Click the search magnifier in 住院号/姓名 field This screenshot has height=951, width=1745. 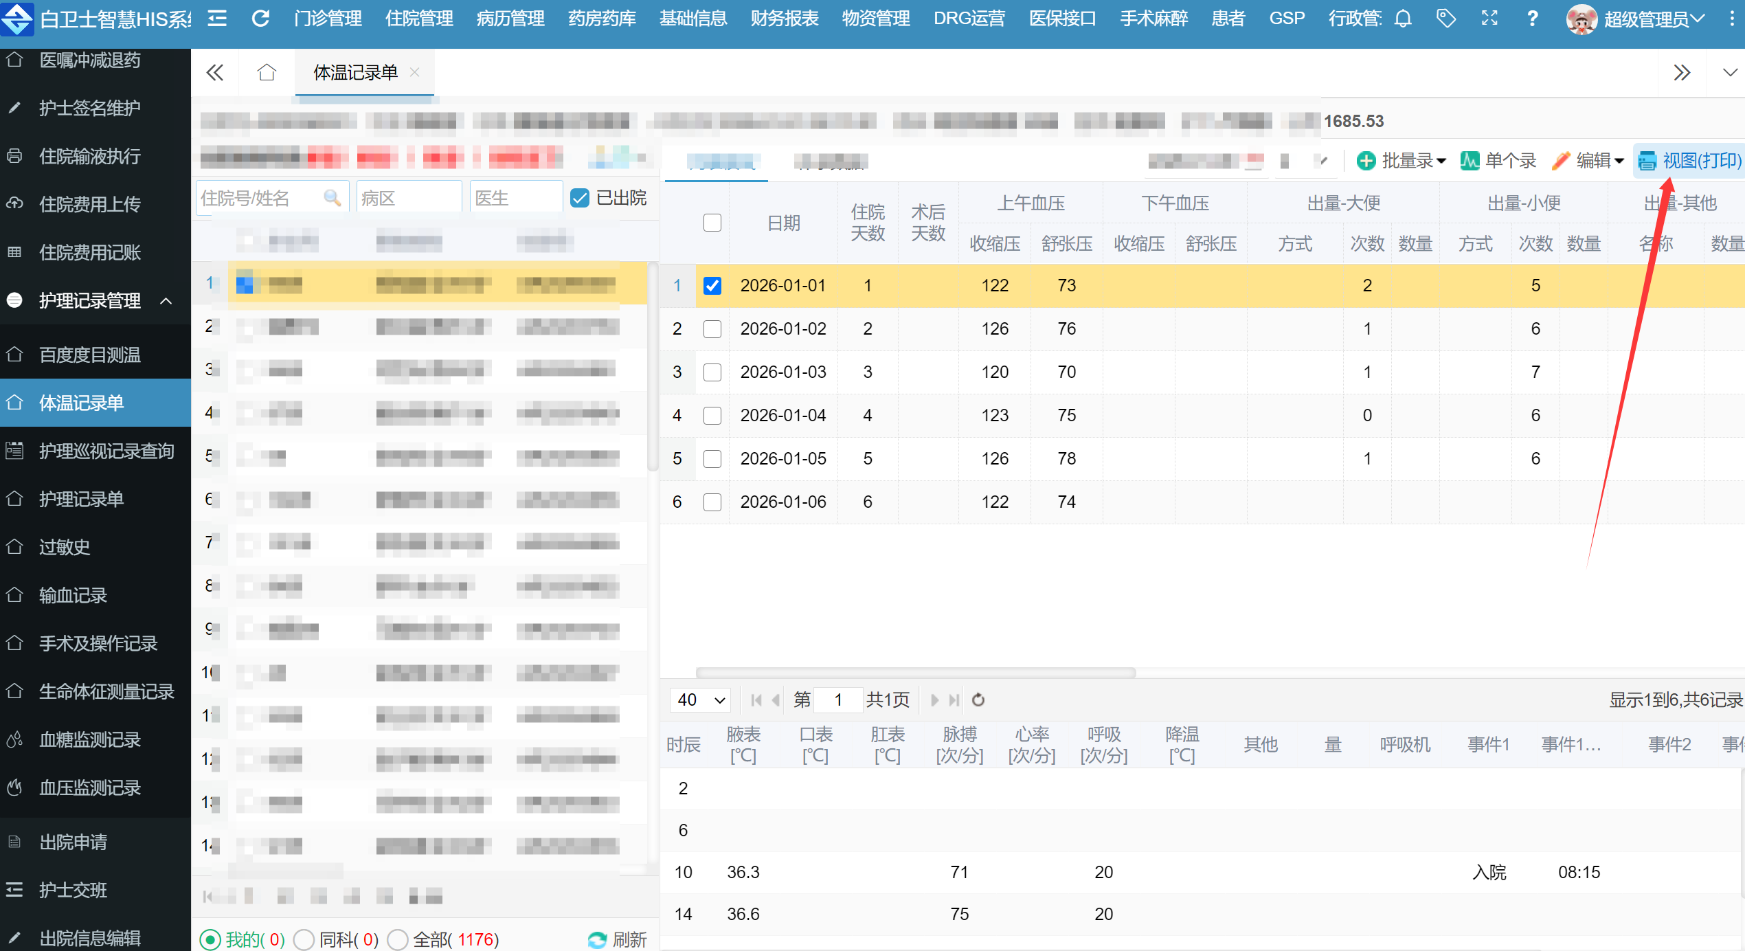(x=333, y=199)
